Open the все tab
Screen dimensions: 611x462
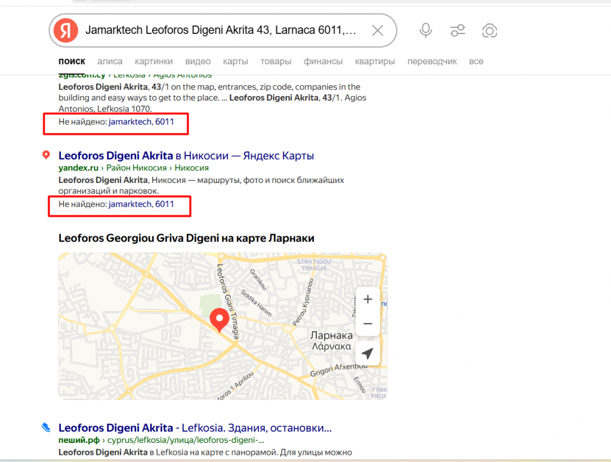tap(476, 61)
